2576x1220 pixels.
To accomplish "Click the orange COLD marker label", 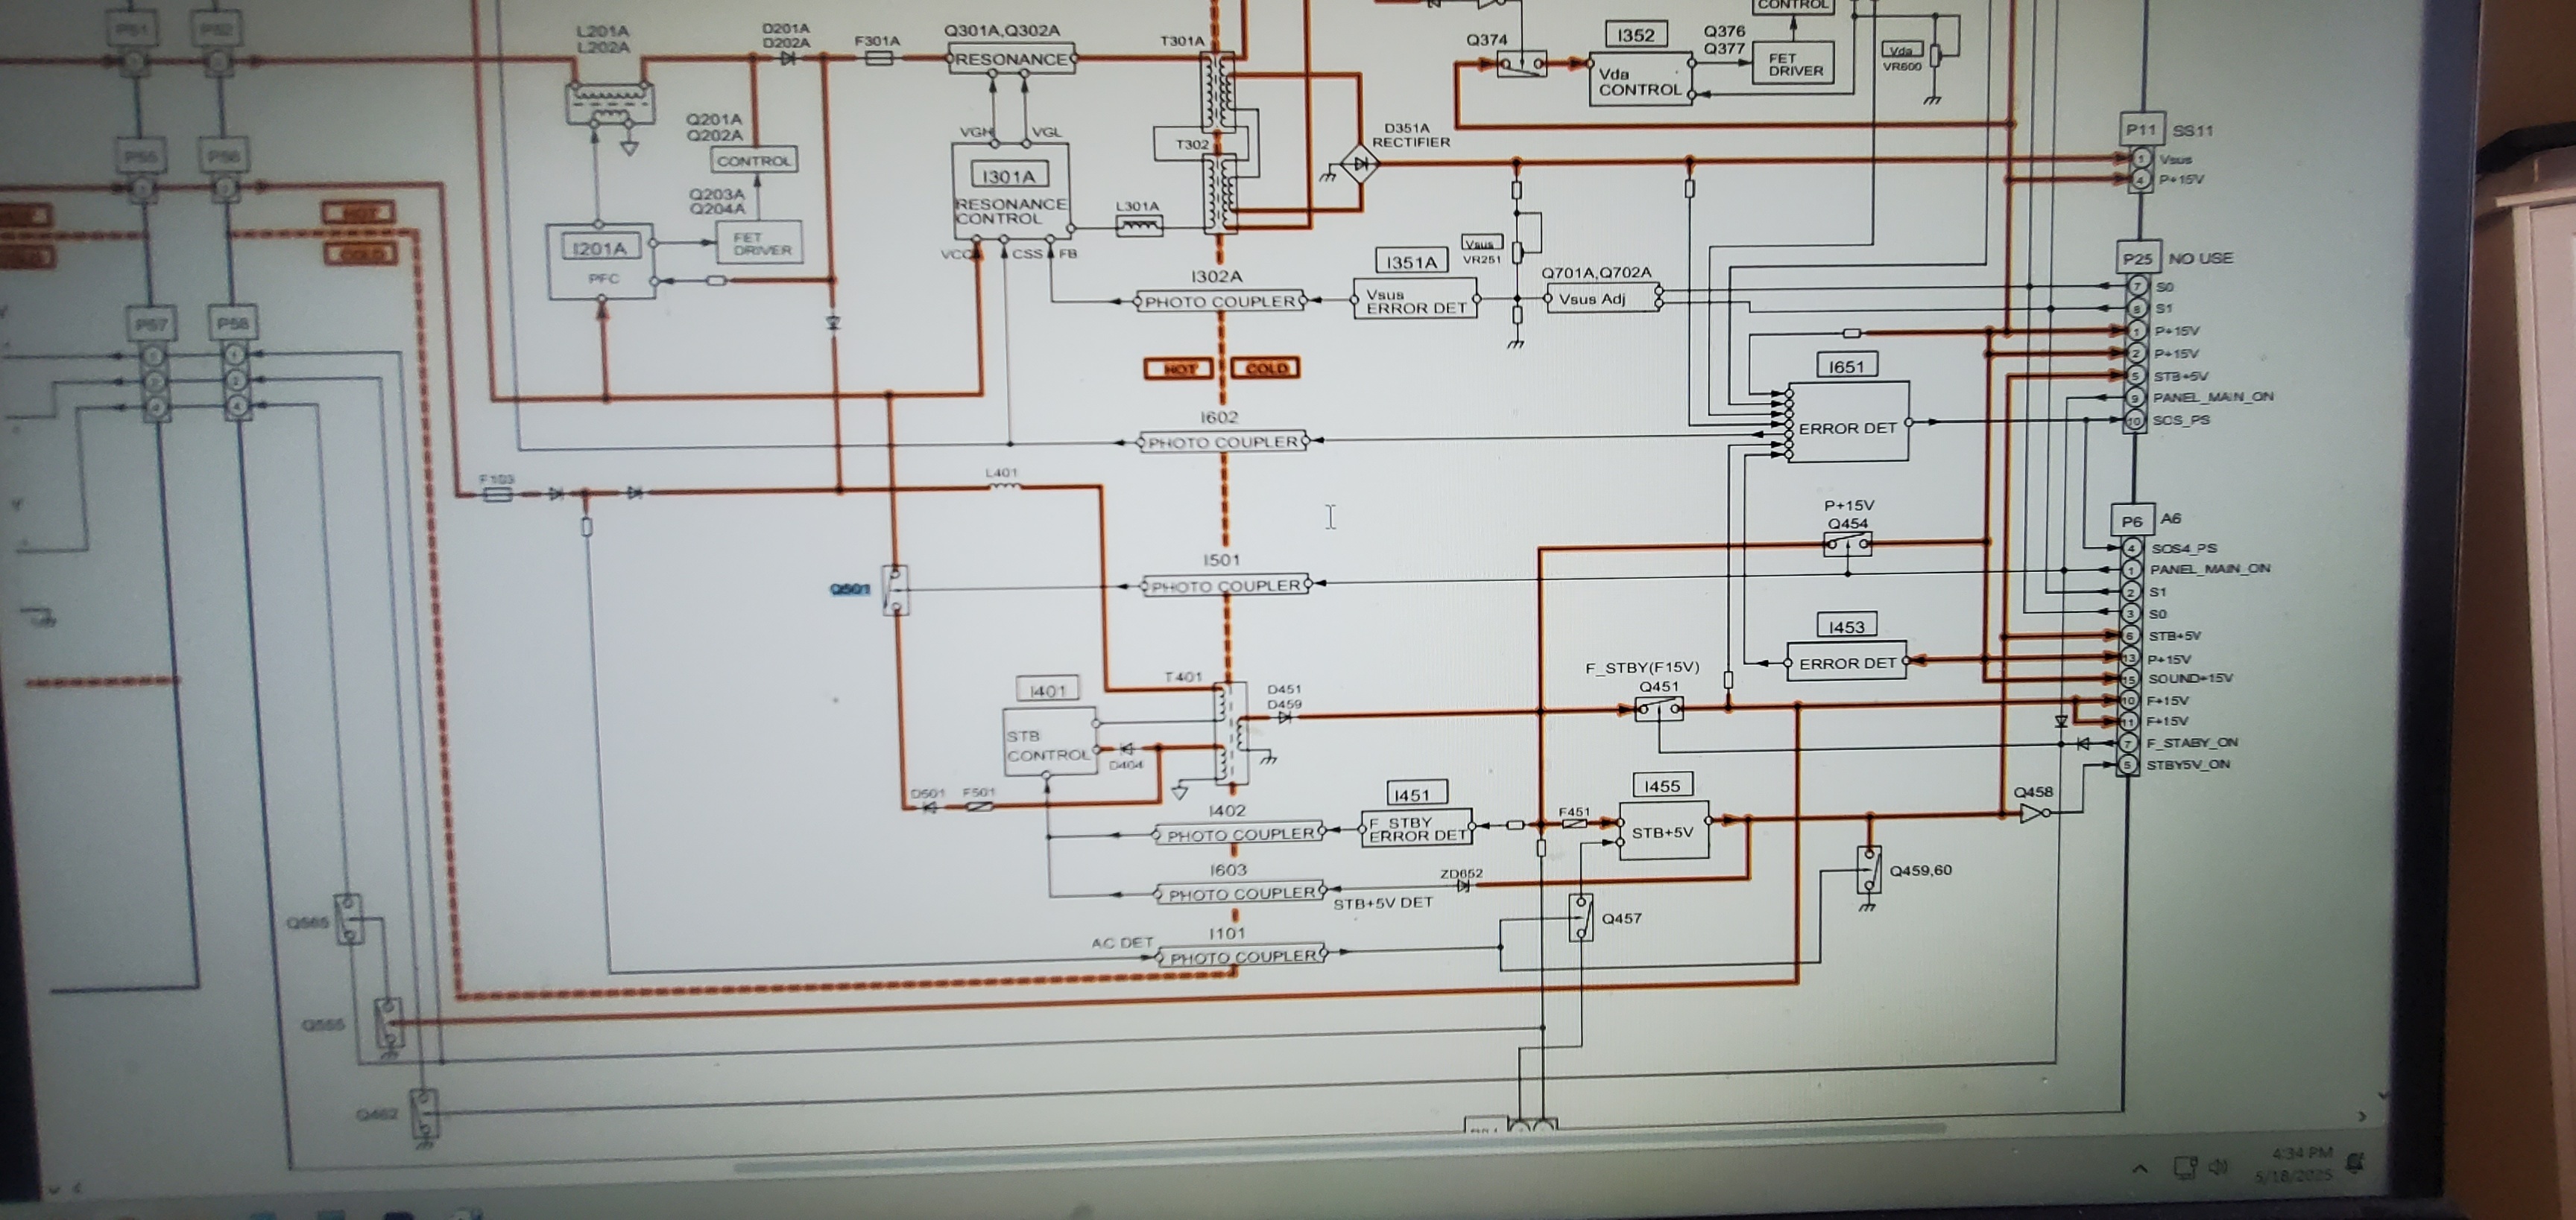I will pos(1266,369).
